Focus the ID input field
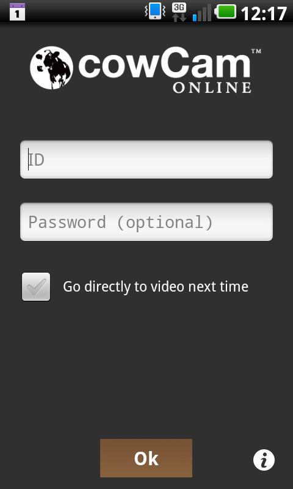293x489 pixels. 146,160
